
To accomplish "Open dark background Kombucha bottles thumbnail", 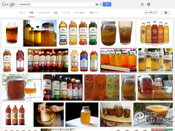I will tap(63, 87).
